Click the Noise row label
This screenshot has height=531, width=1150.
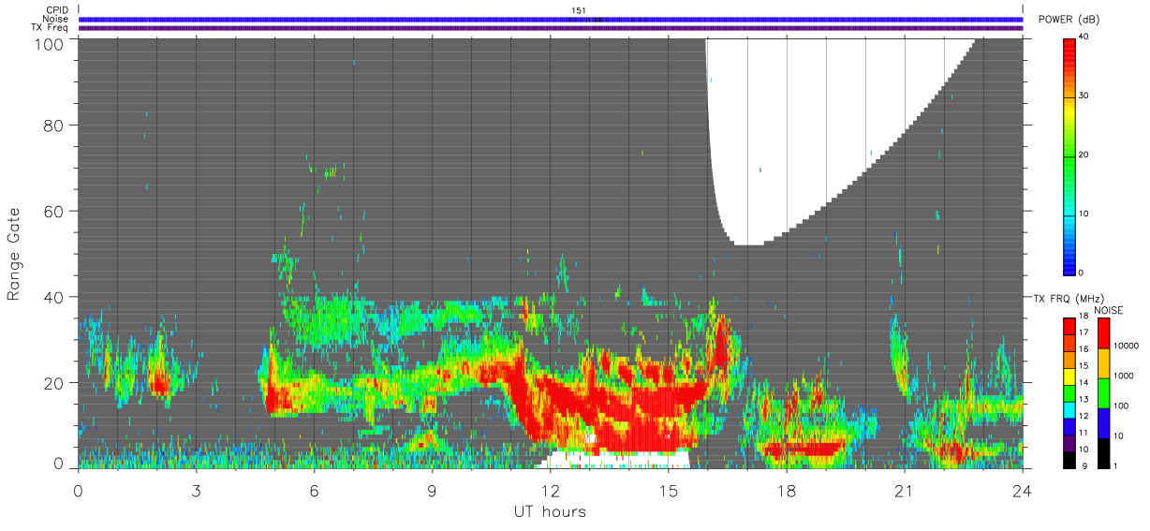pyautogui.click(x=56, y=19)
